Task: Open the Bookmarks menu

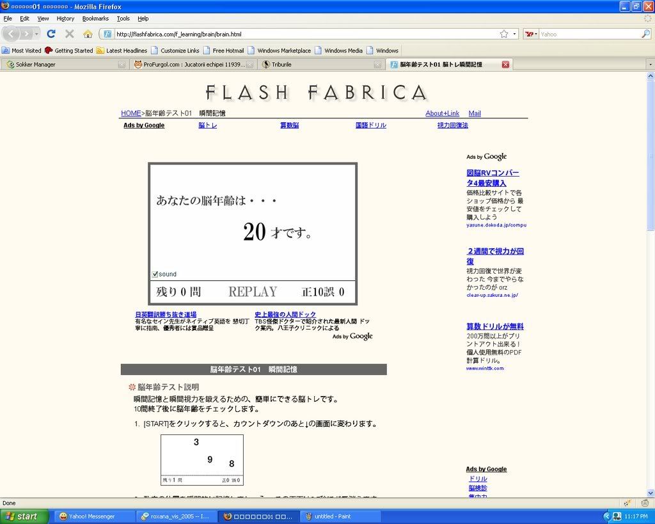Action: [95, 19]
